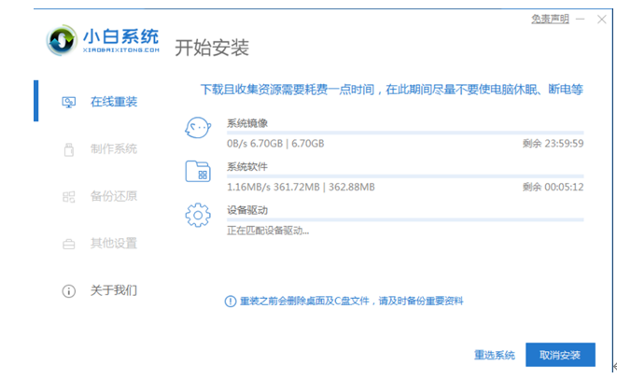Open the 免责声明 link

coord(551,18)
